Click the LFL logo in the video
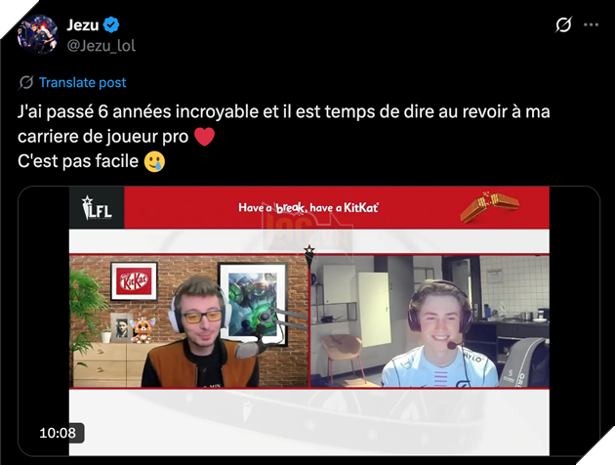The image size is (615, 465). 97,207
